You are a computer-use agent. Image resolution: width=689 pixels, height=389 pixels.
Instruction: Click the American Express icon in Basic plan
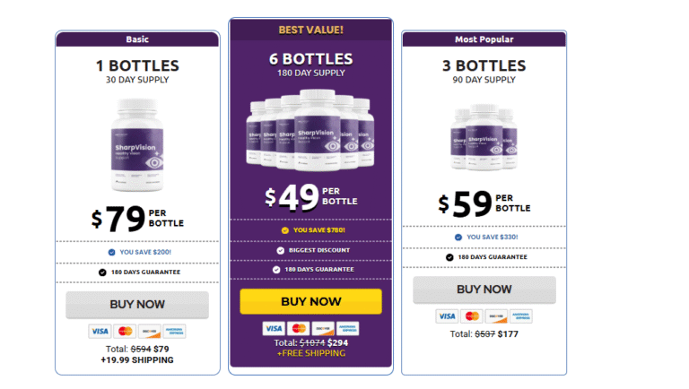coord(174,331)
